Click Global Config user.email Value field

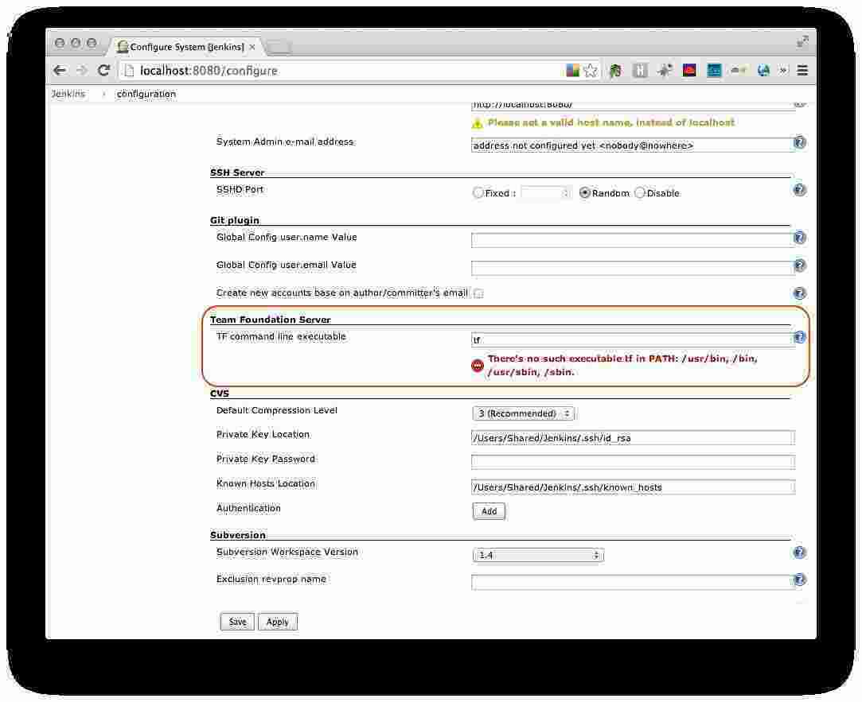[633, 267]
